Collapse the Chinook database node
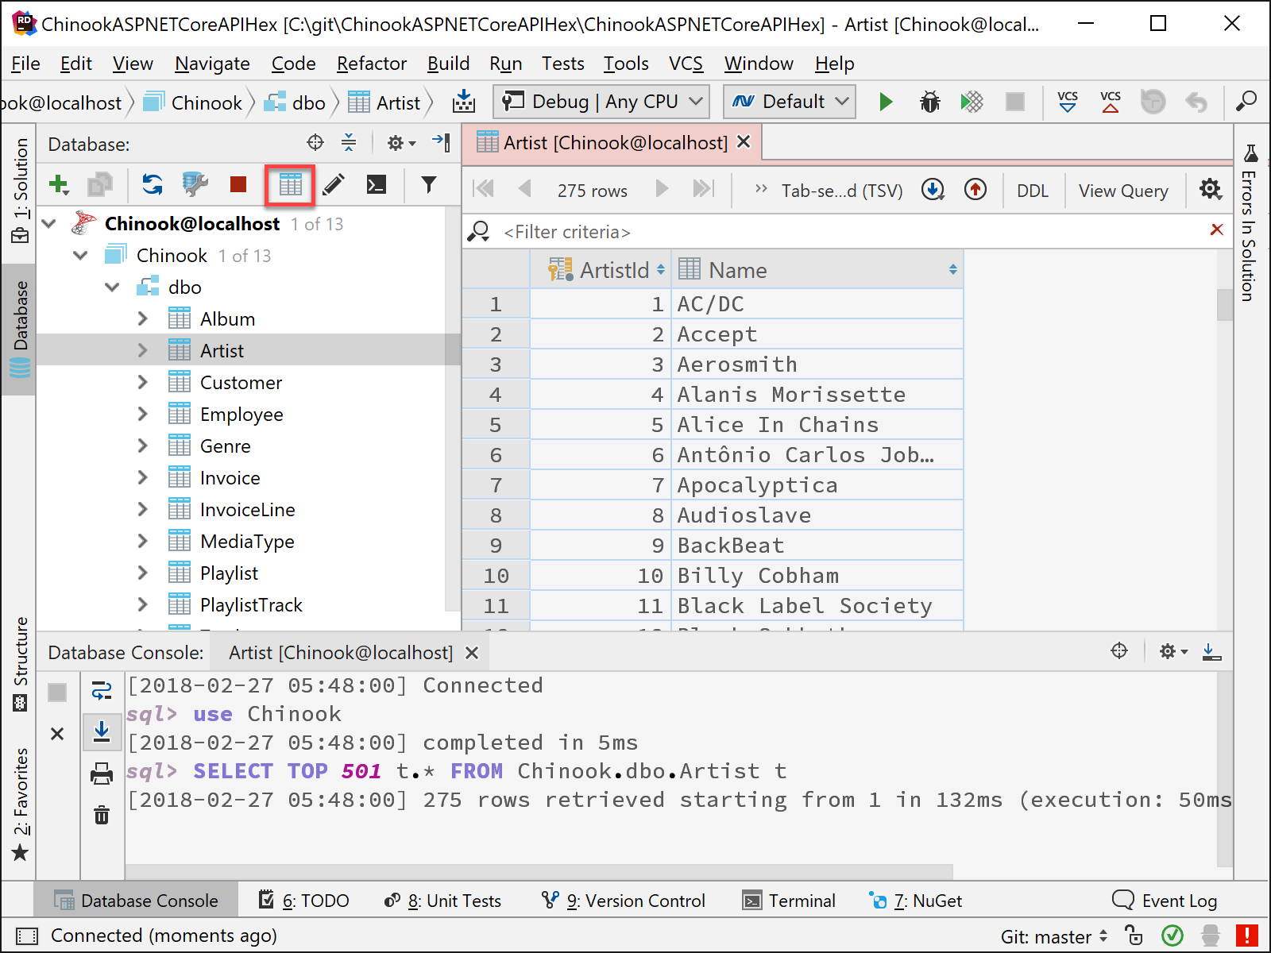 [x=80, y=256]
